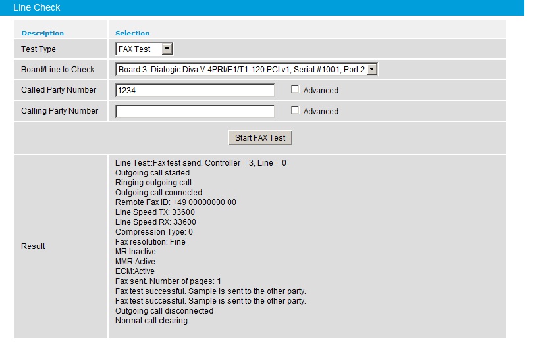Click the Board/Line to Check label
This screenshot has height=351, width=538.
point(58,70)
